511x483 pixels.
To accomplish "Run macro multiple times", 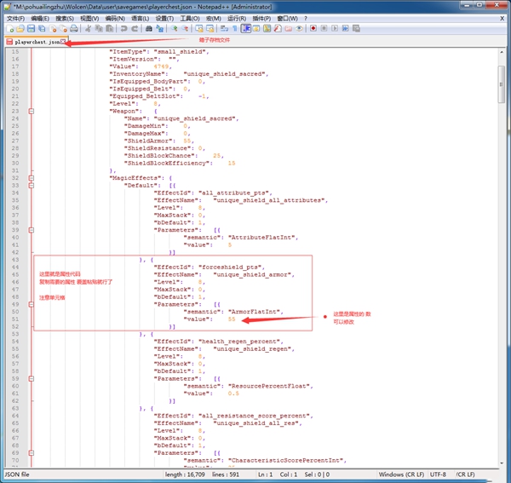I will [x=346, y=29].
